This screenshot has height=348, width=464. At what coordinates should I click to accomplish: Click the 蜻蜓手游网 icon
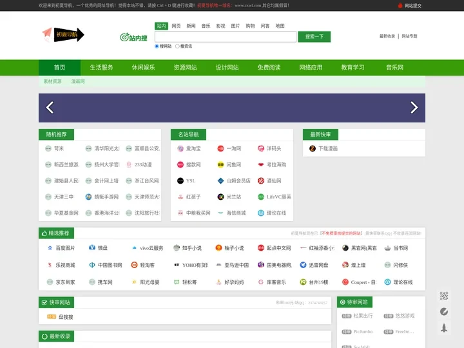[x=88, y=197]
